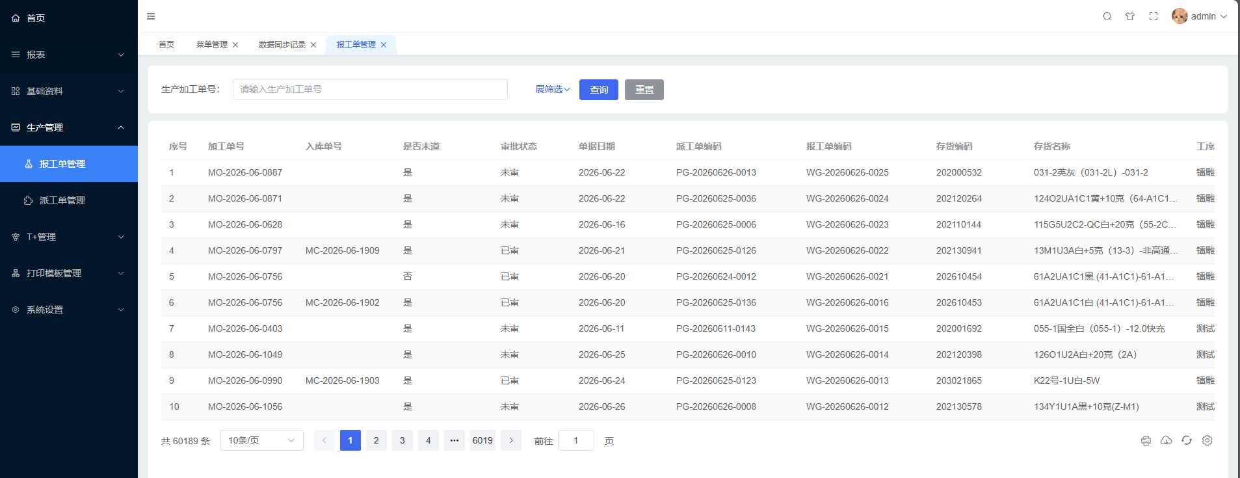This screenshot has height=478, width=1240.
Task: Click the 查询 button
Action: [599, 90]
